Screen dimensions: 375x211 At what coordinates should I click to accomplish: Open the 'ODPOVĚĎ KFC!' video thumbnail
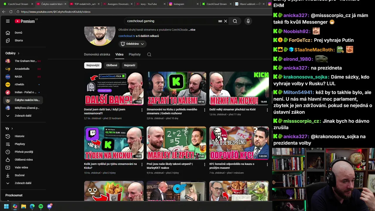239,143
